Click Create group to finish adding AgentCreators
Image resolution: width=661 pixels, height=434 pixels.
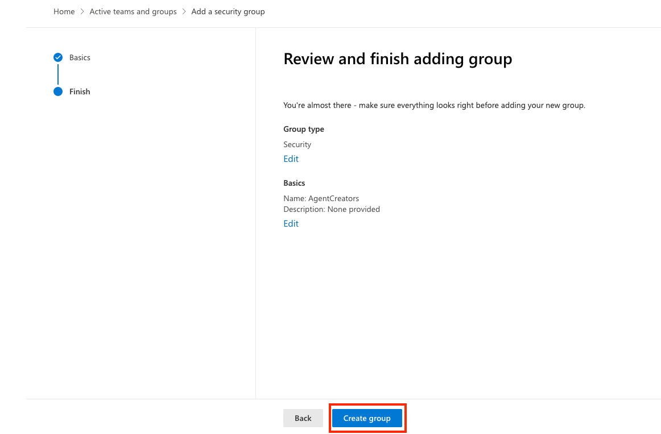click(367, 418)
